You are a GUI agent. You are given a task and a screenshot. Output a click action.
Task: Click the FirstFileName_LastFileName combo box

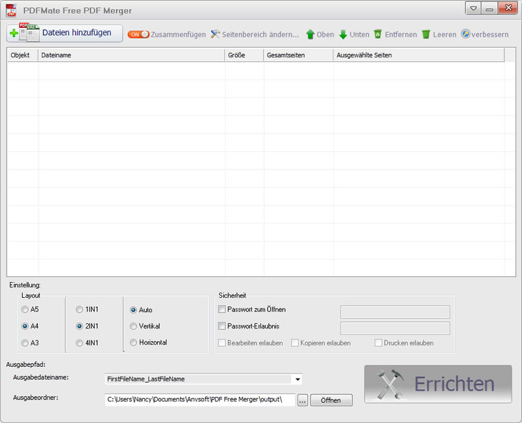[204, 379]
